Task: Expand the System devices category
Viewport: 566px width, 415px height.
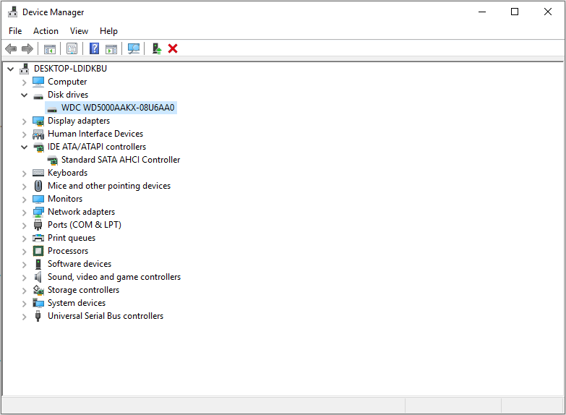Action: coord(24,304)
